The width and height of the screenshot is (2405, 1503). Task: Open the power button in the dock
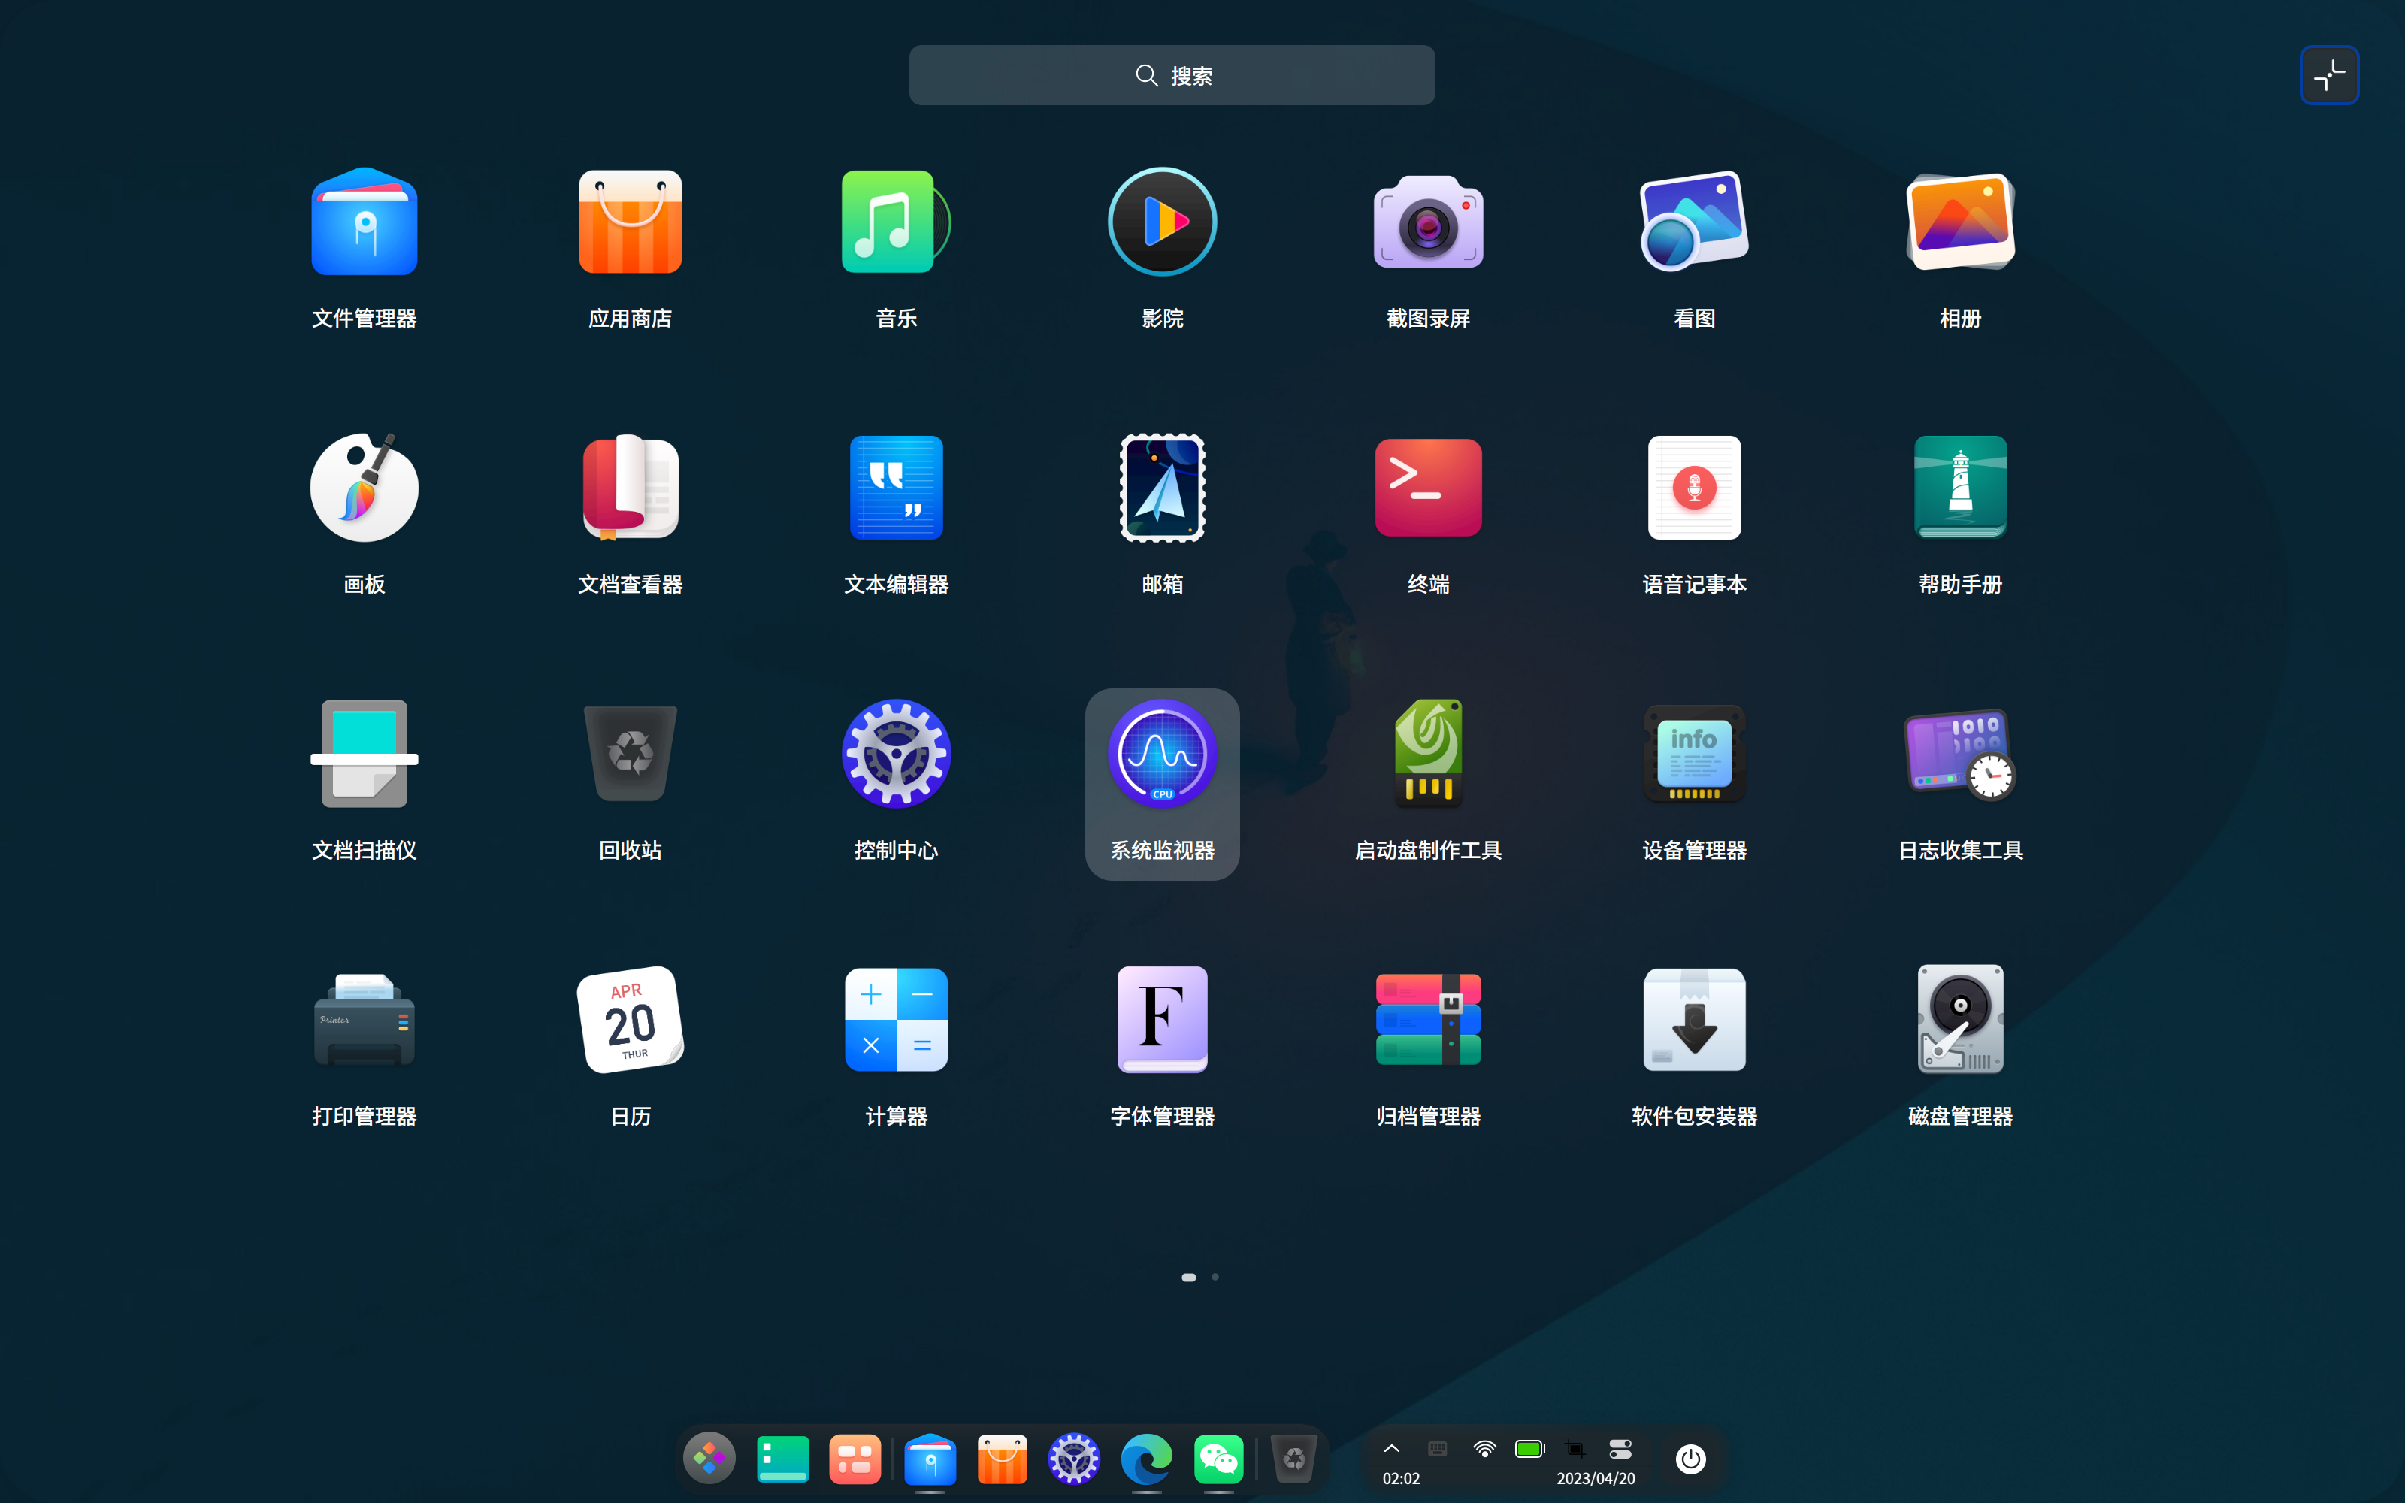pos(1690,1459)
